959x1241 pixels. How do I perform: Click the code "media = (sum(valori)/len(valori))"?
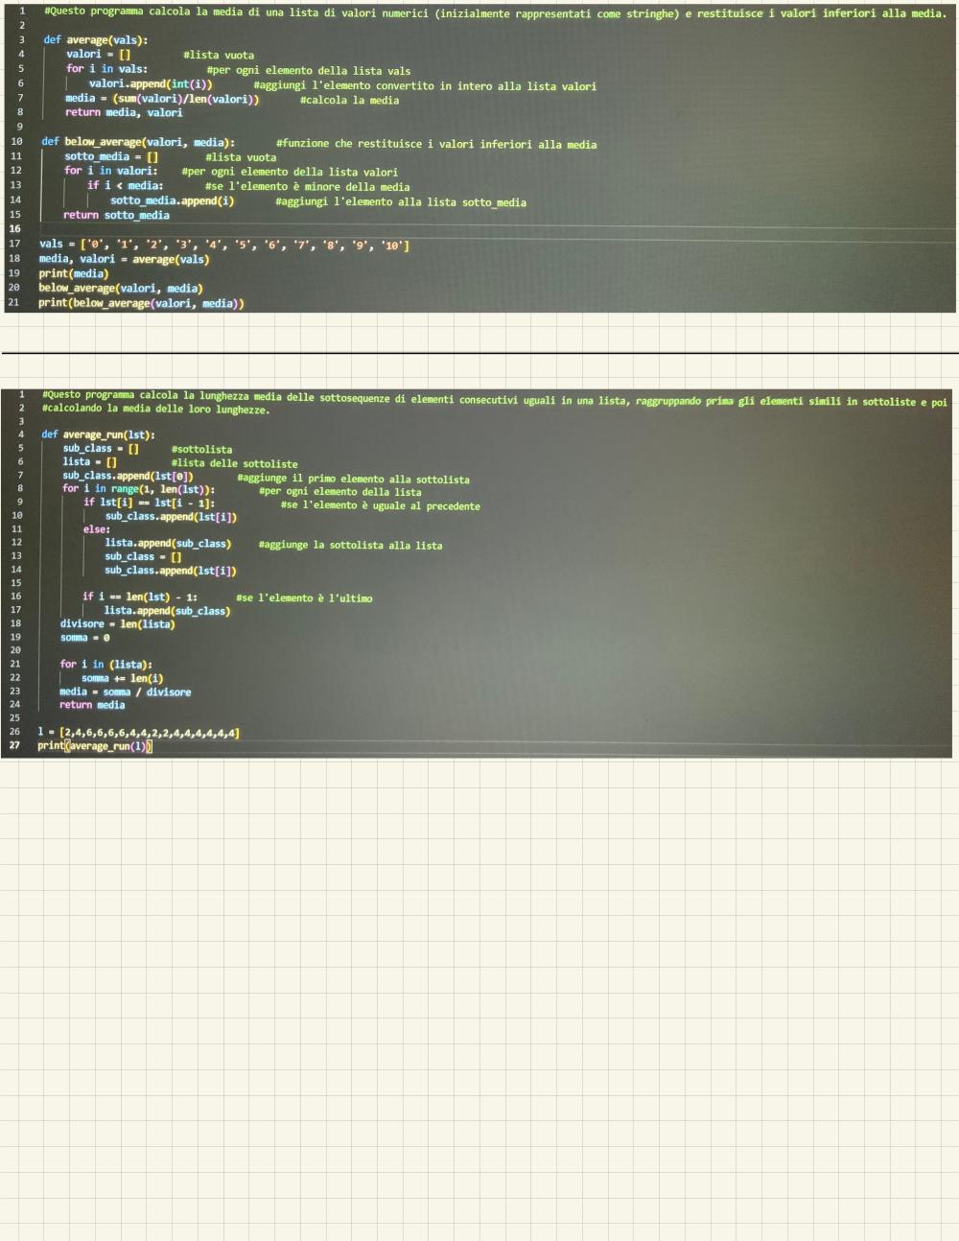[x=162, y=99]
